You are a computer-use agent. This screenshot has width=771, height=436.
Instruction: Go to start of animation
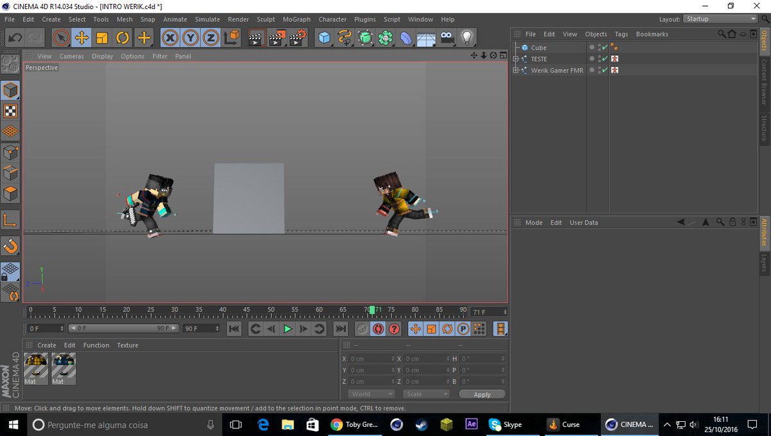[x=235, y=329]
